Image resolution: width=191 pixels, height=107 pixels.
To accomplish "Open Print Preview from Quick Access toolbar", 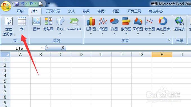I will point(41,4).
